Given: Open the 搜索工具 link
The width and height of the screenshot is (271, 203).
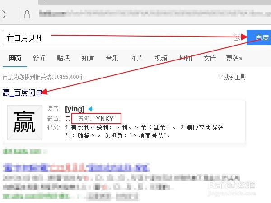Looking at the screenshot, I should pyautogui.click(x=234, y=77).
